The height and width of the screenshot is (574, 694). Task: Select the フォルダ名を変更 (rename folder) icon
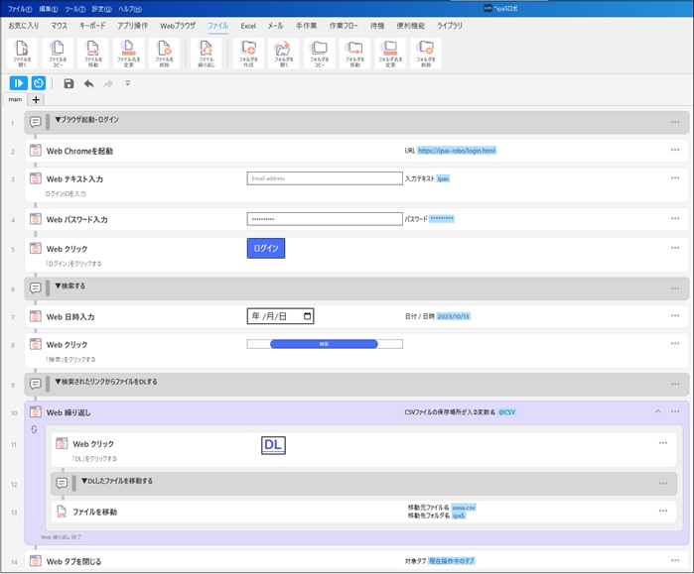[x=389, y=53]
